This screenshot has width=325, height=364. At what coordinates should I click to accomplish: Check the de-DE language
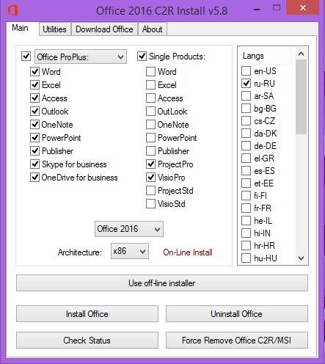[246, 145]
